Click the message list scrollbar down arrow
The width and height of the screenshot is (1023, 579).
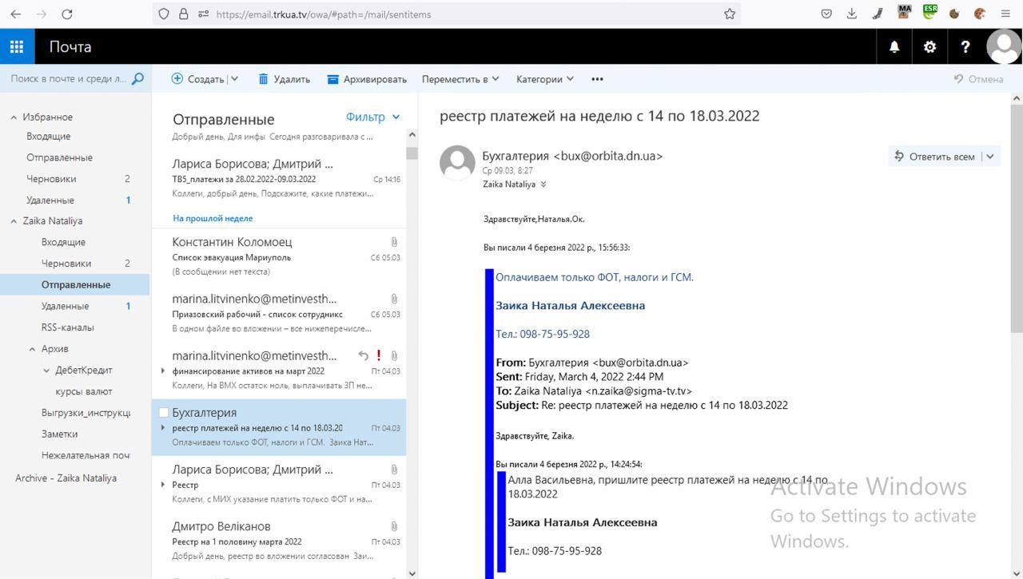point(412,573)
